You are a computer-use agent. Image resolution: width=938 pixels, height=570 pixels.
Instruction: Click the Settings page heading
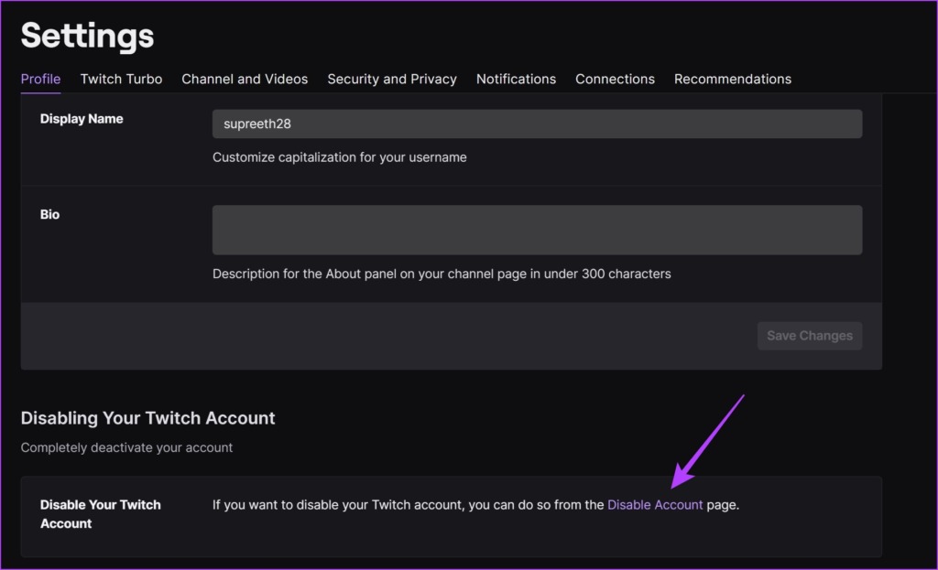click(87, 37)
